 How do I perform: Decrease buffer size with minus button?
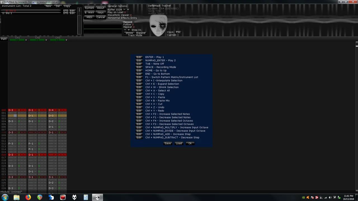[x=124, y=9]
